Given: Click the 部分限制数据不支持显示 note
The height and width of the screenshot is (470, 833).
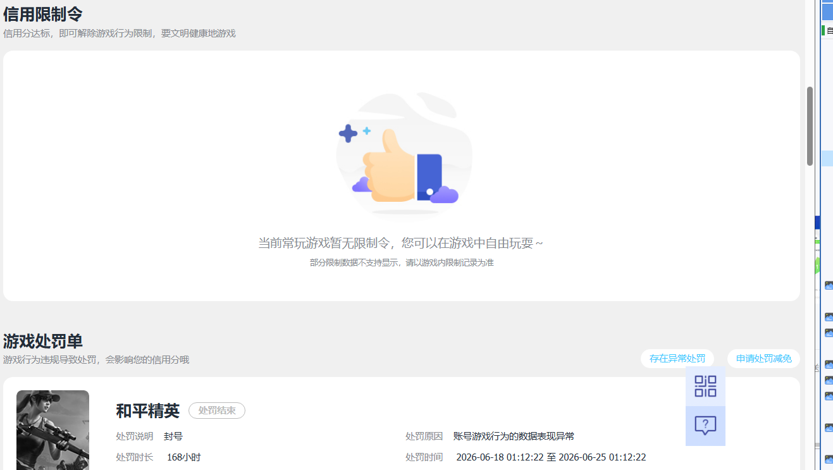Looking at the screenshot, I should [402, 263].
